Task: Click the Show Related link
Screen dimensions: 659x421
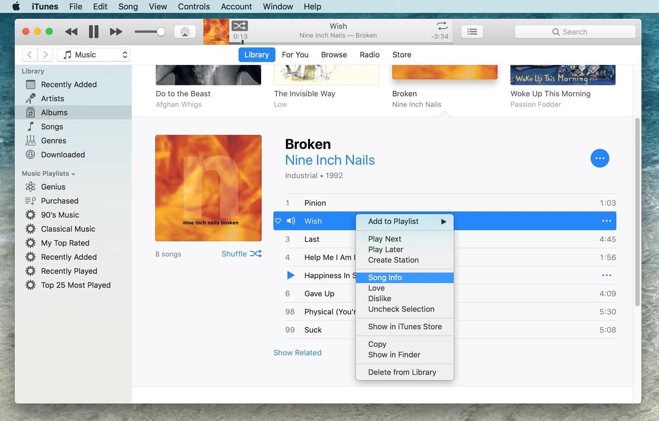Action: click(x=297, y=353)
